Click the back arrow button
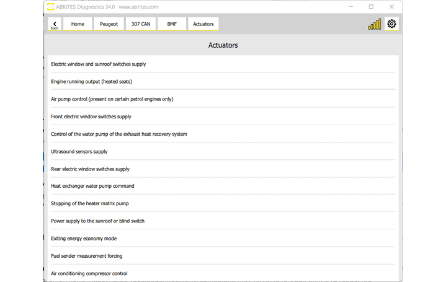Viewport: 446px width, 282px height. (x=55, y=24)
